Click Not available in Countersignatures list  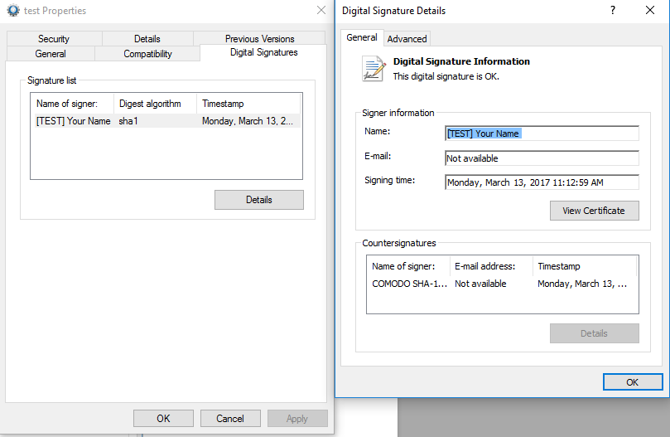click(x=480, y=284)
